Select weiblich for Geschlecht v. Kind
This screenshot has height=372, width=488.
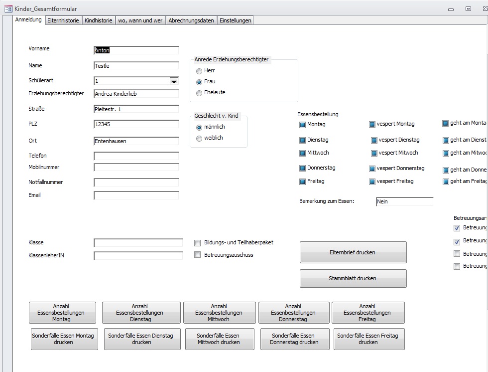[x=199, y=138]
